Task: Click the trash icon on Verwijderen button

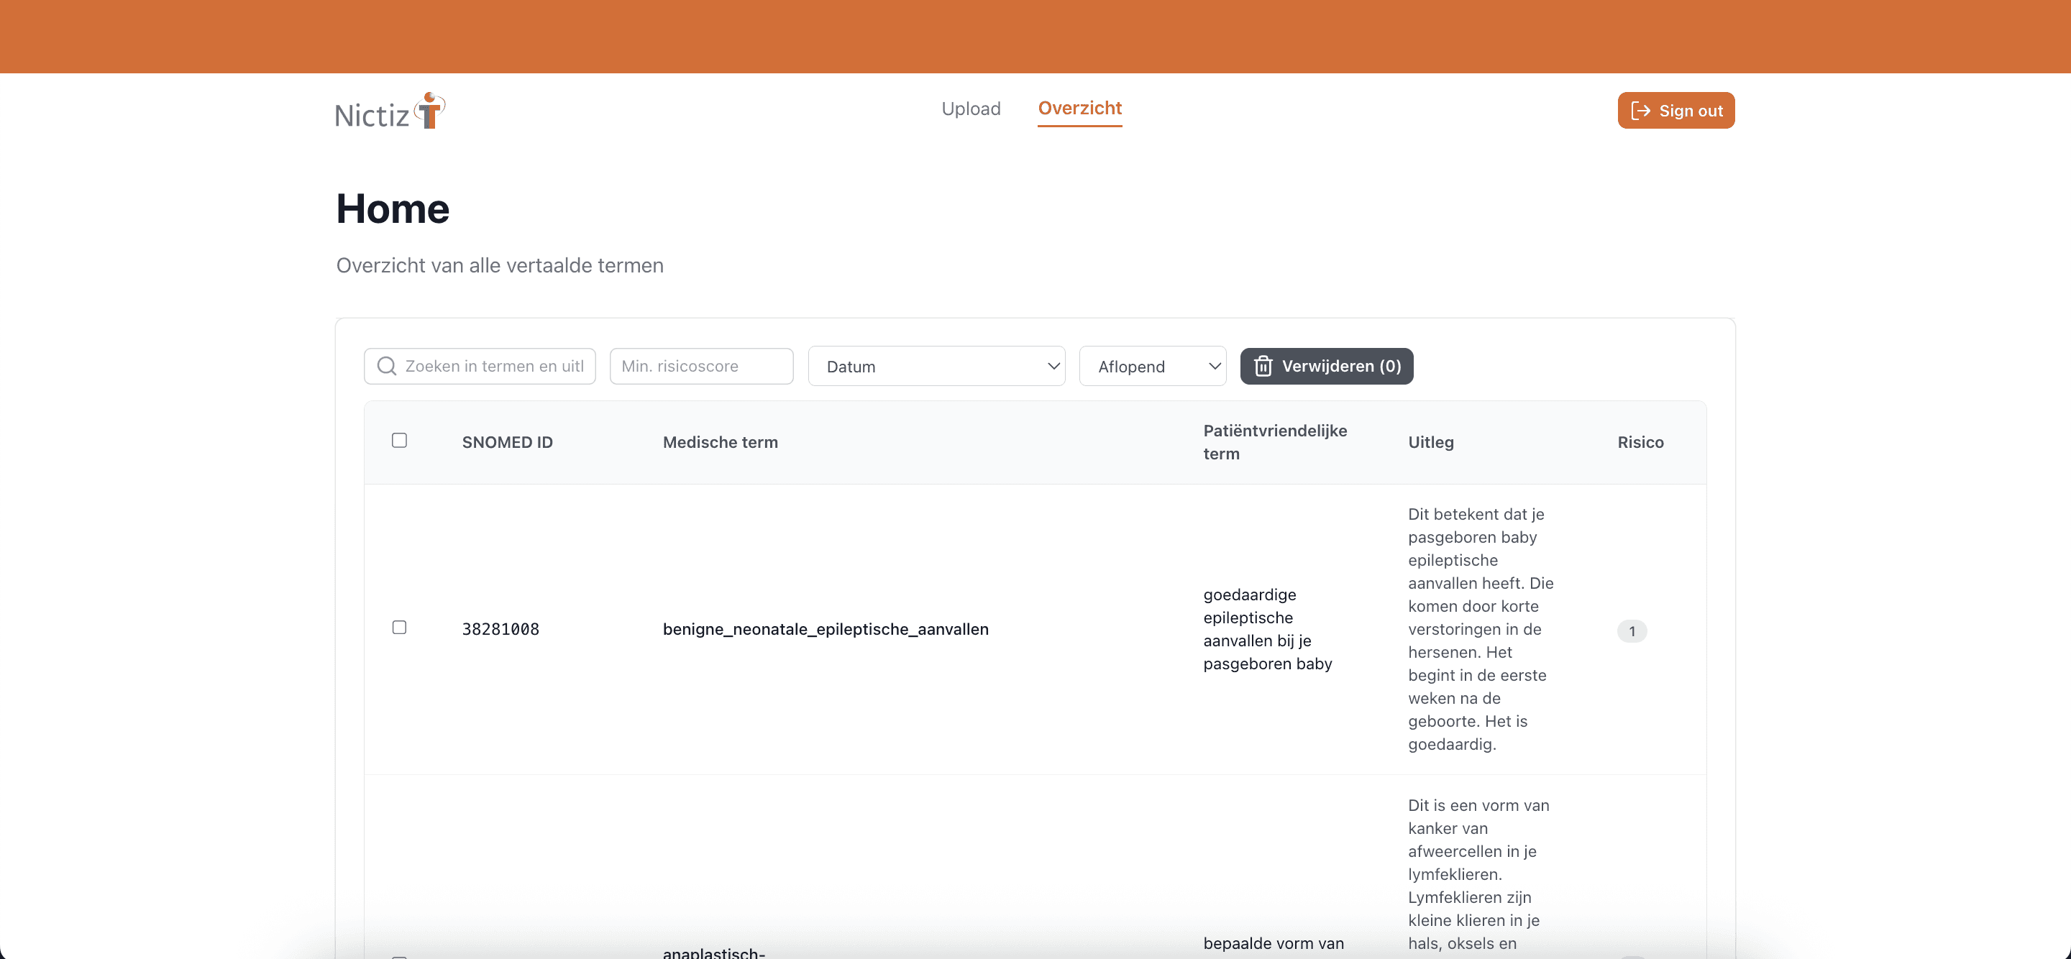Action: pos(1264,366)
